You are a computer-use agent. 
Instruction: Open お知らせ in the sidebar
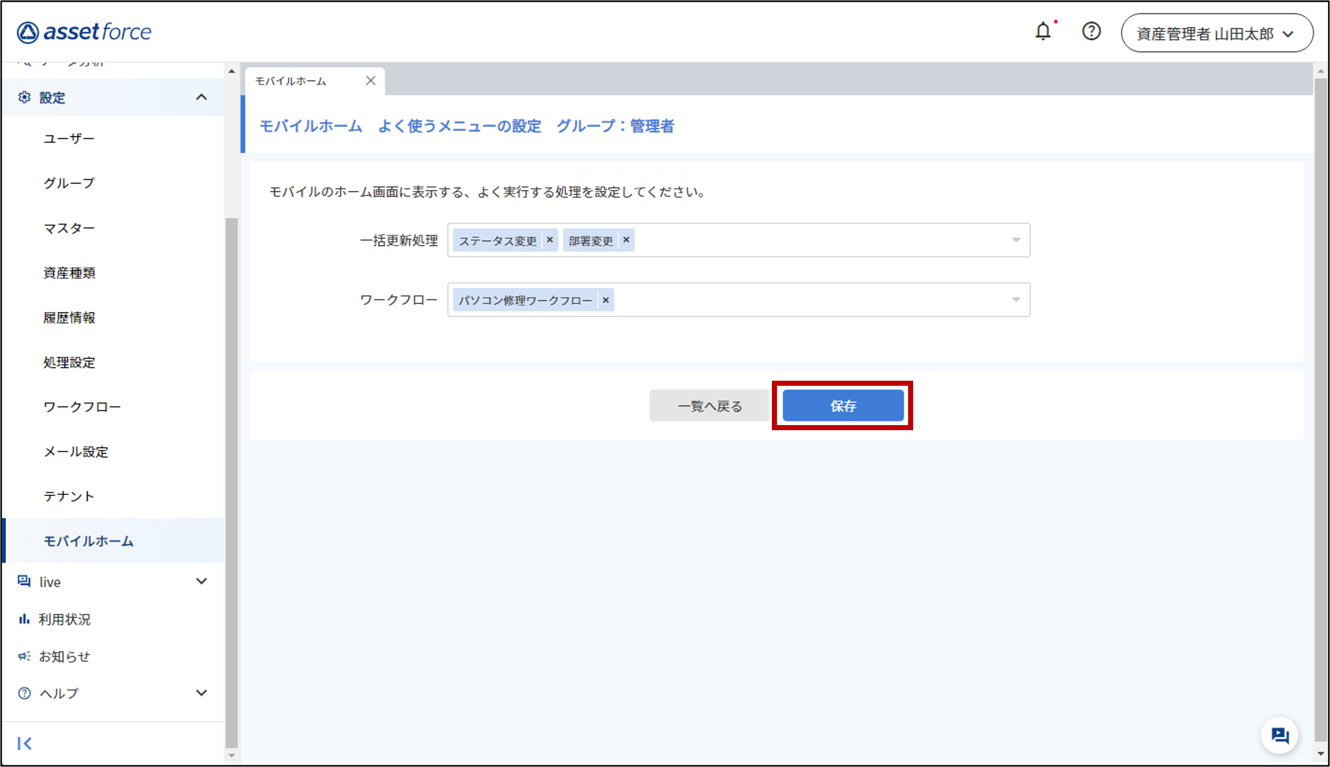click(64, 656)
